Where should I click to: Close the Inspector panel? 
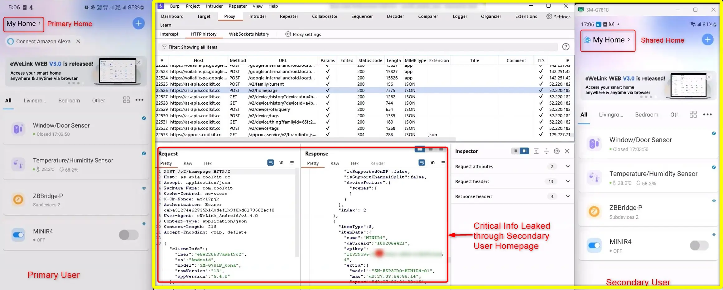click(567, 151)
